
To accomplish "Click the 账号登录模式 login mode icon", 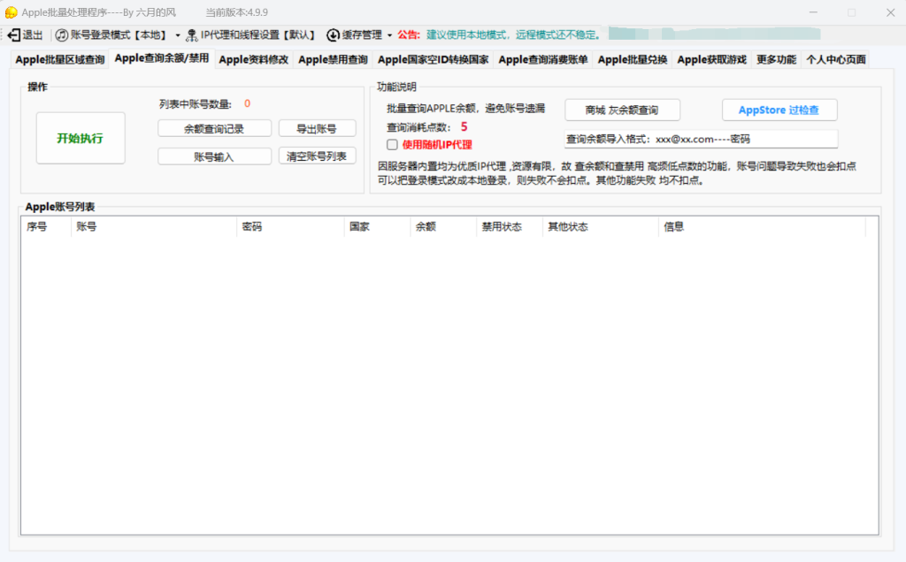I will click(x=61, y=34).
